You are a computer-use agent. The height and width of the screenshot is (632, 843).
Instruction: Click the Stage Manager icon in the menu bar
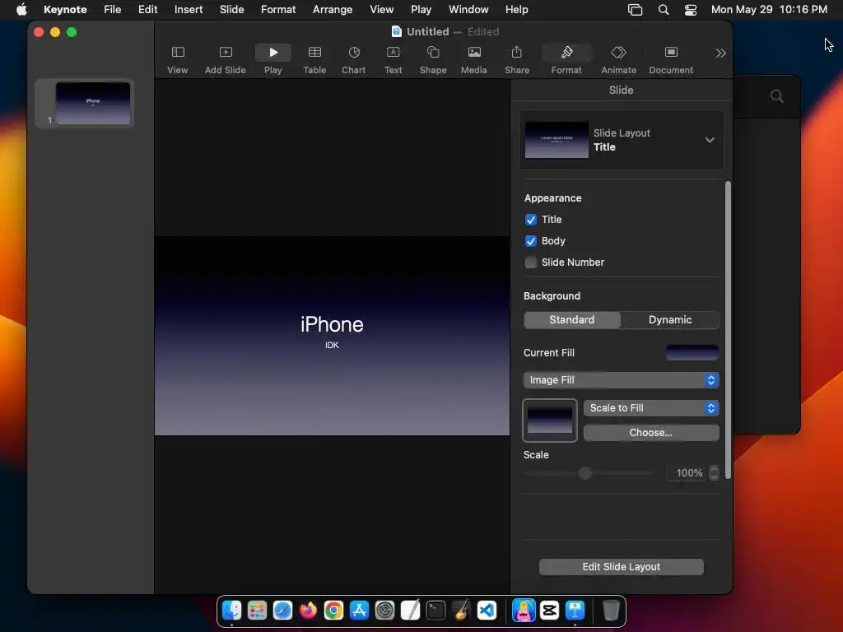(635, 10)
